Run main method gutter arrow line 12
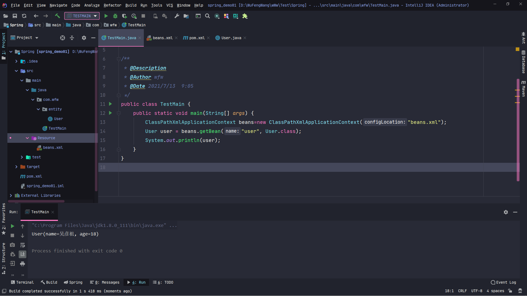 point(110,113)
